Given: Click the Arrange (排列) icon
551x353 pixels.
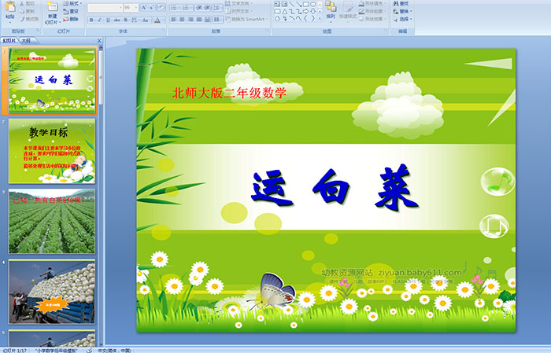Looking at the screenshot, I should pyautogui.click(x=331, y=6).
